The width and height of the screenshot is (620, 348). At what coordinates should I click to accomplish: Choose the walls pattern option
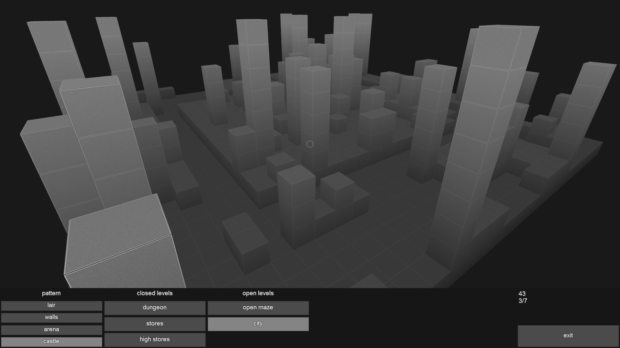[51, 317]
